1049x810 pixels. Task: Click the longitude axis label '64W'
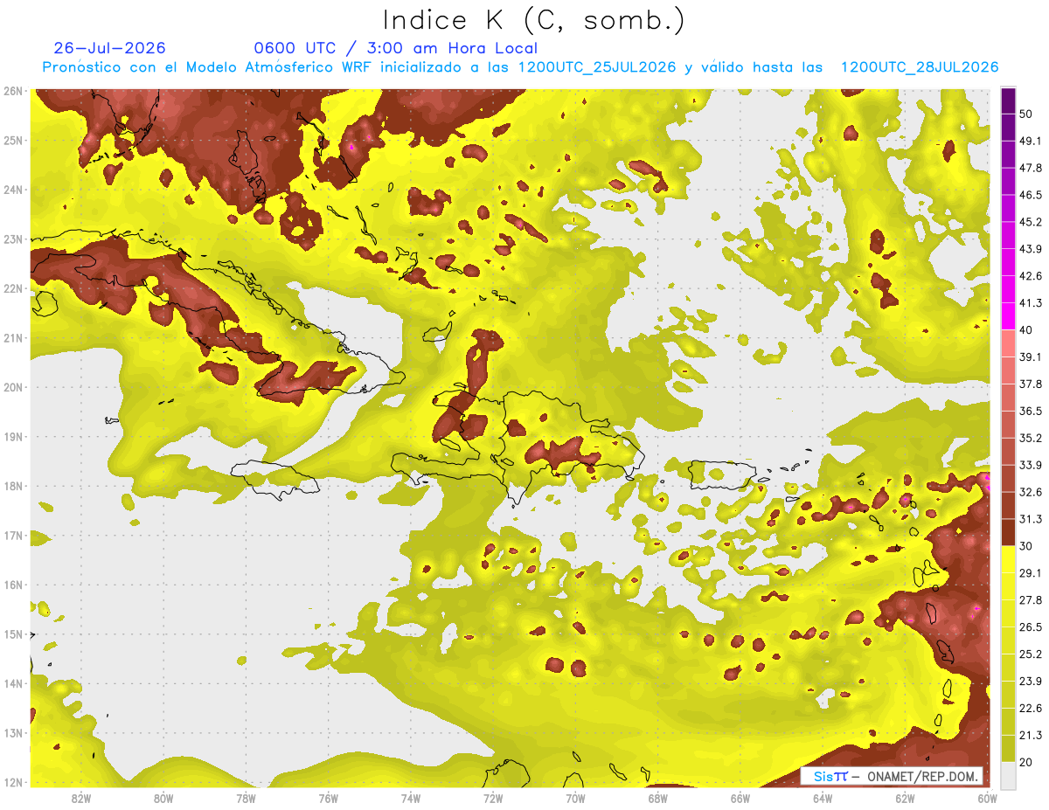point(823,798)
